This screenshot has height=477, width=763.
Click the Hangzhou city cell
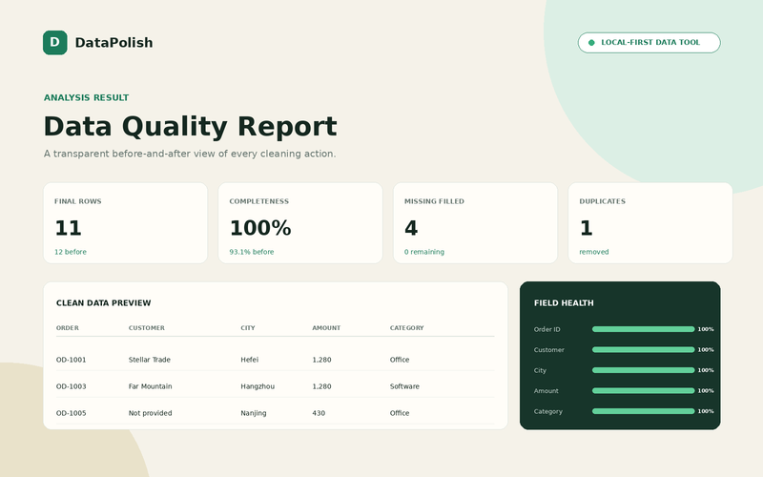tap(258, 386)
